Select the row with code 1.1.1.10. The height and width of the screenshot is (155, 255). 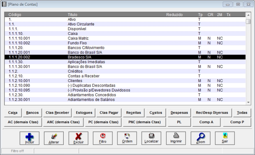(125, 34)
